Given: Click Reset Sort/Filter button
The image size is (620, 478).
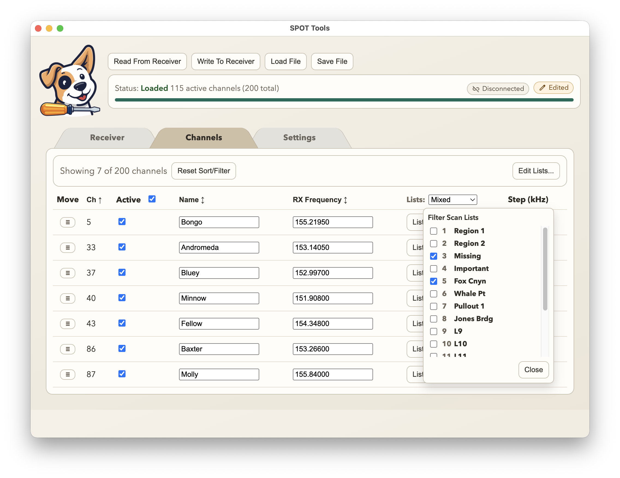Looking at the screenshot, I should tap(204, 171).
